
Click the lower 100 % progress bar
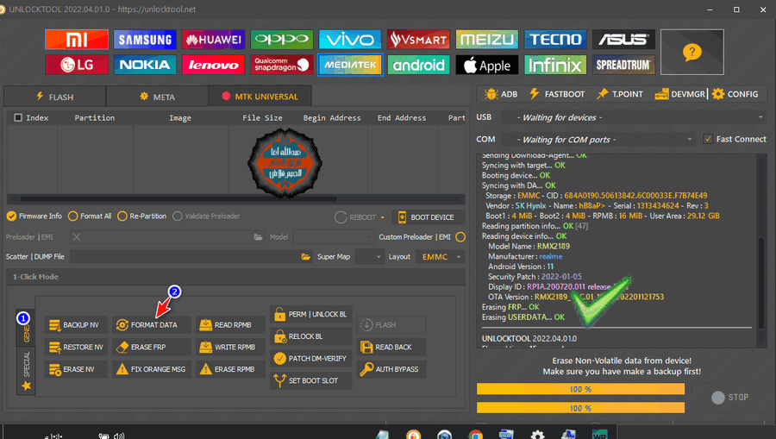[x=580, y=408]
